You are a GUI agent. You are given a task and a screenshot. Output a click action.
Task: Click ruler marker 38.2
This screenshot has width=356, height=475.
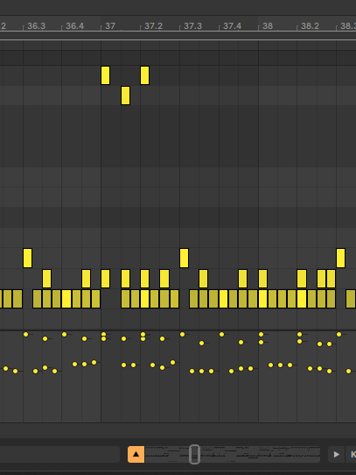(x=310, y=26)
